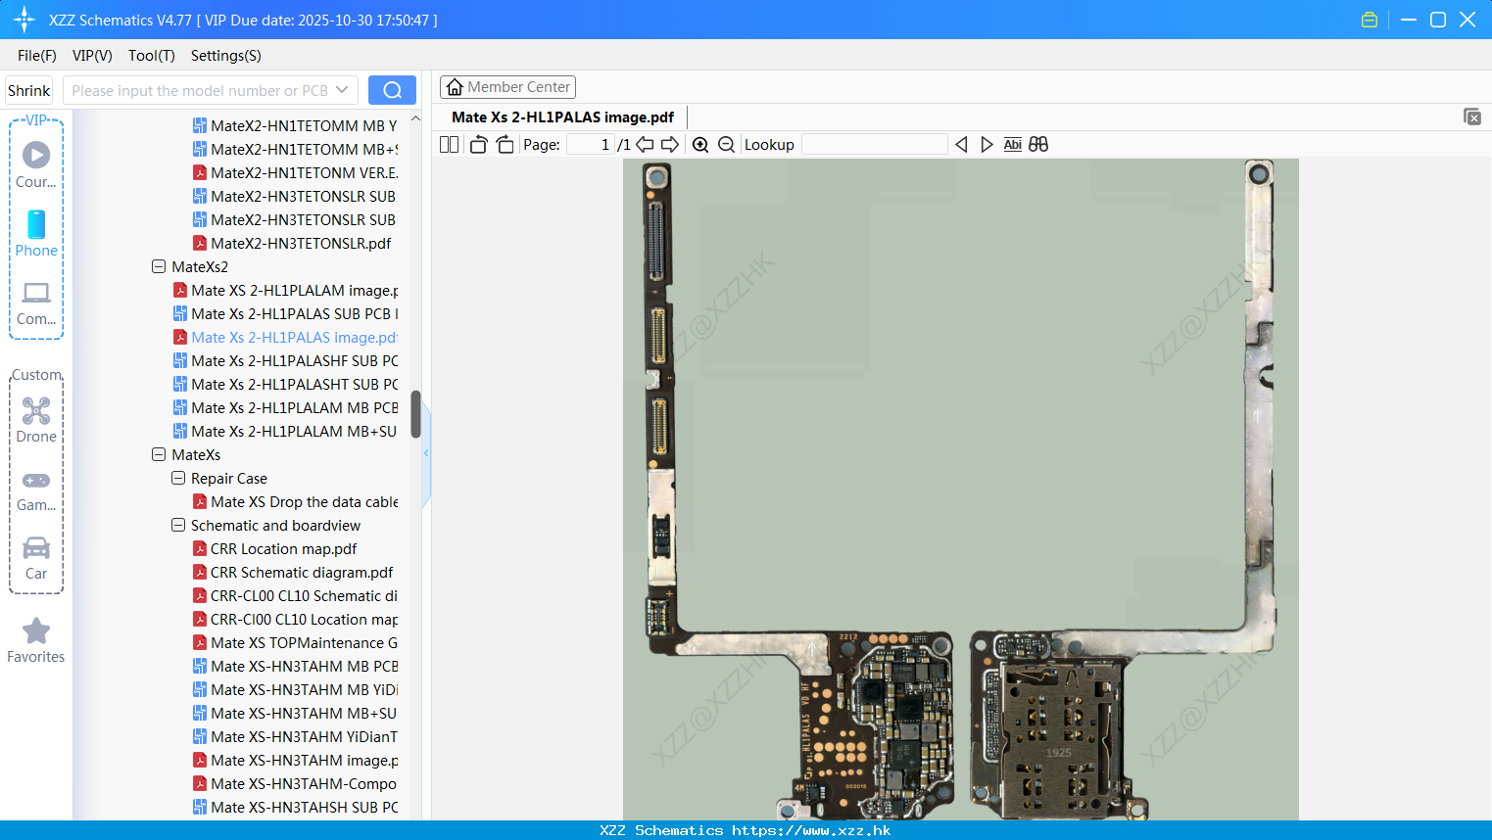Collapse the MateXs2 folder
Image resolution: width=1492 pixels, height=840 pixels.
click(159, 266)
